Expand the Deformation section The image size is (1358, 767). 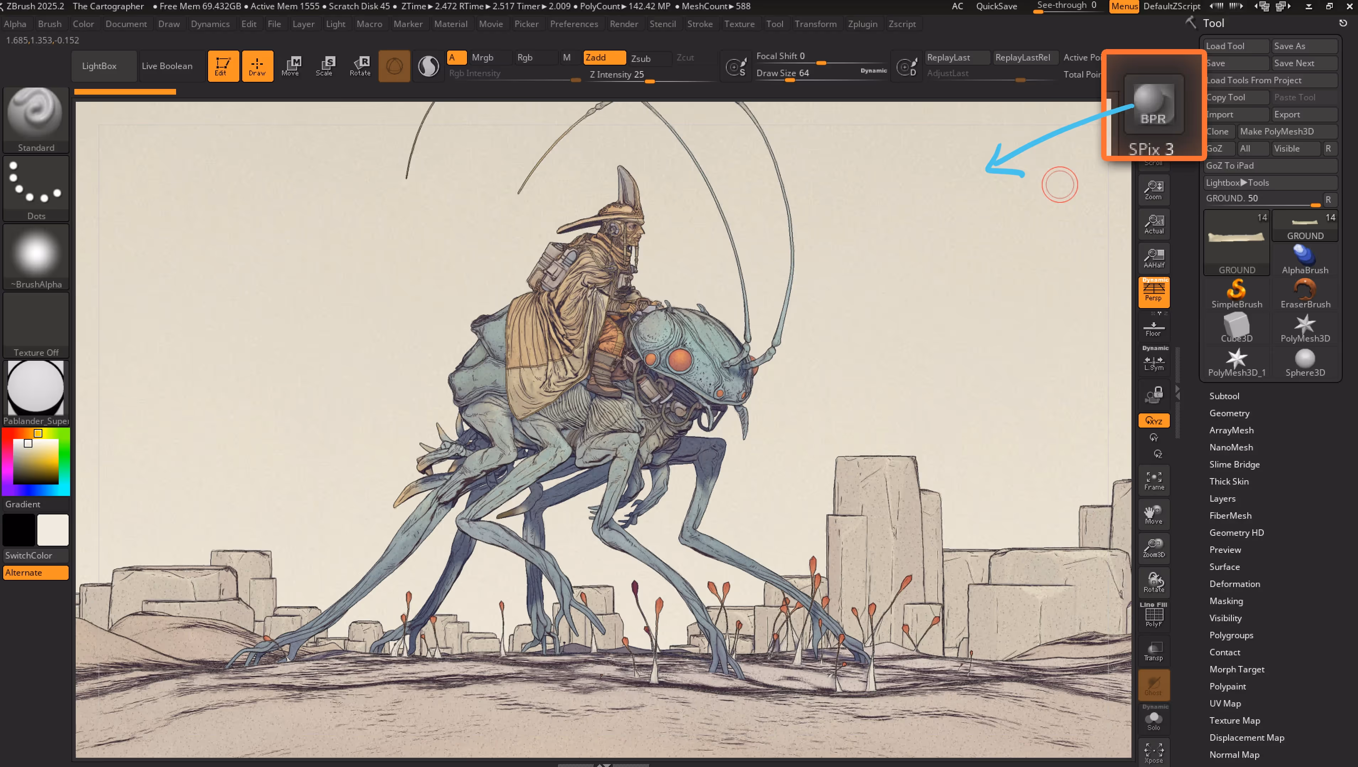(1234, 583)
